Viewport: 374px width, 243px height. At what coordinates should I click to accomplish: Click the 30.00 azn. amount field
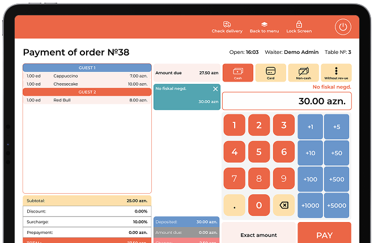[x=287, y=101]
